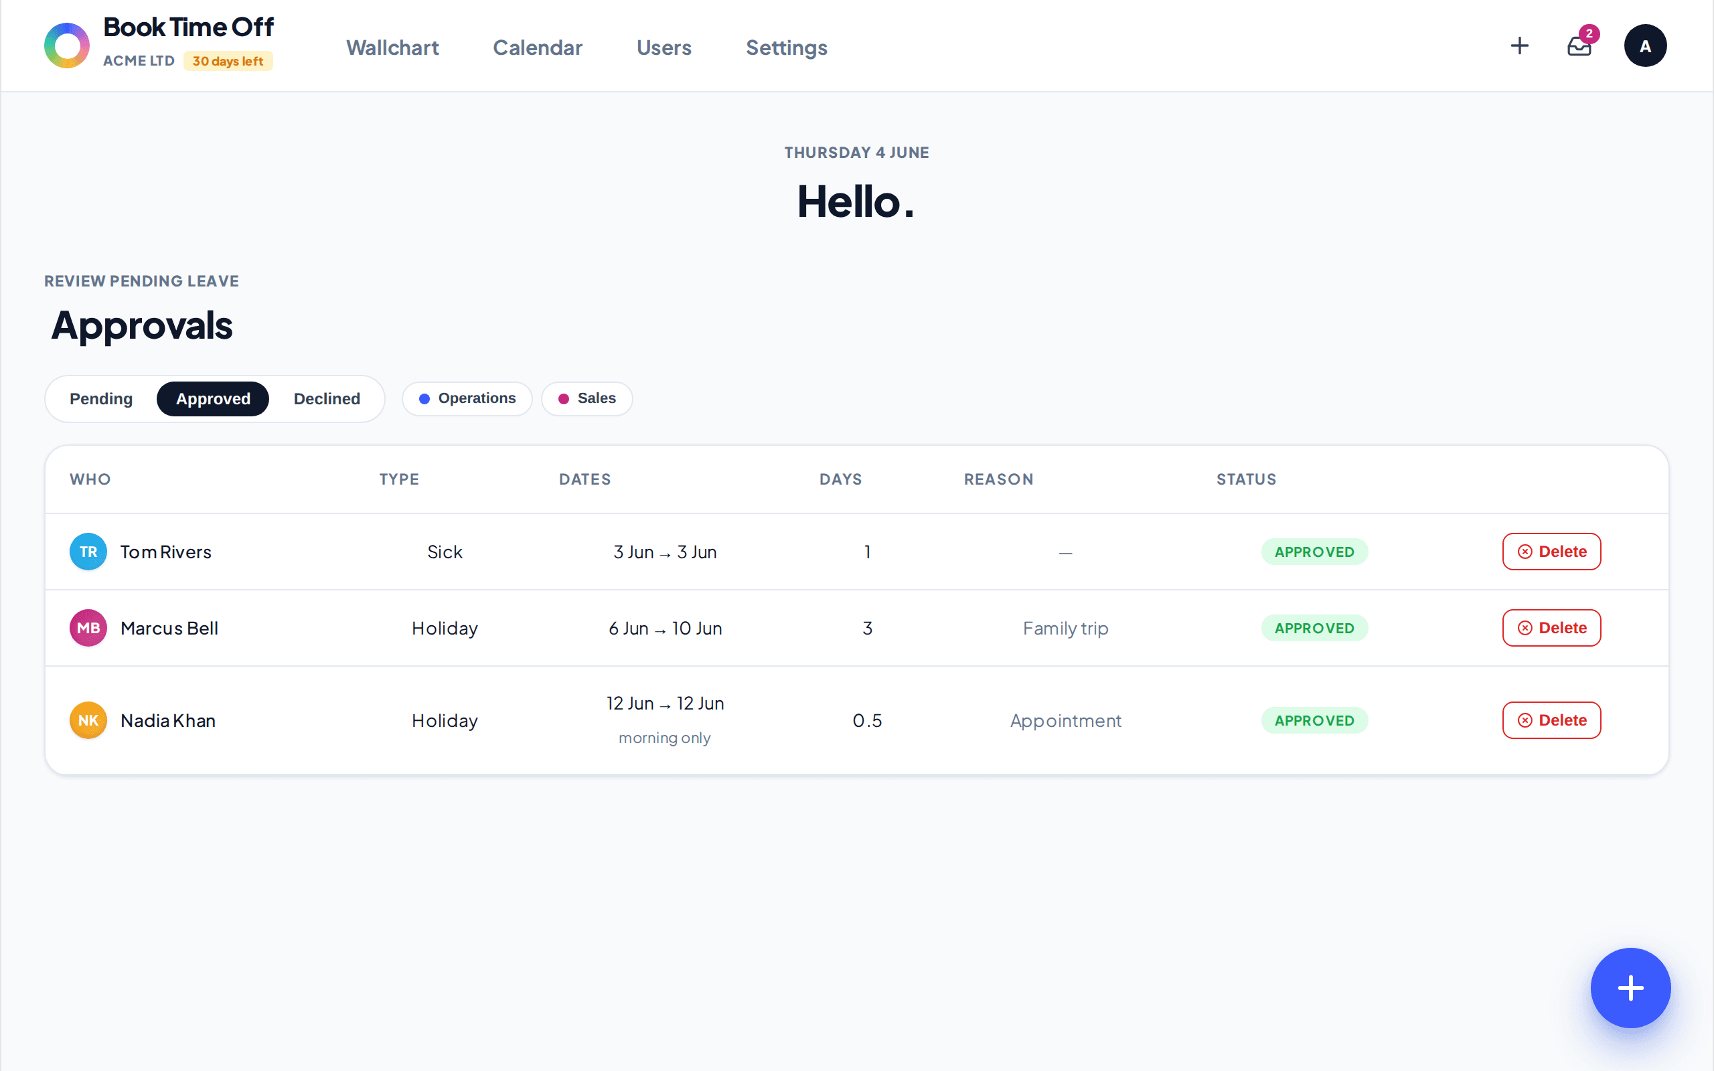Open the user avatar A menu
Image resolution: width=1714 pixels, height=1071 pixels.
1644,46
